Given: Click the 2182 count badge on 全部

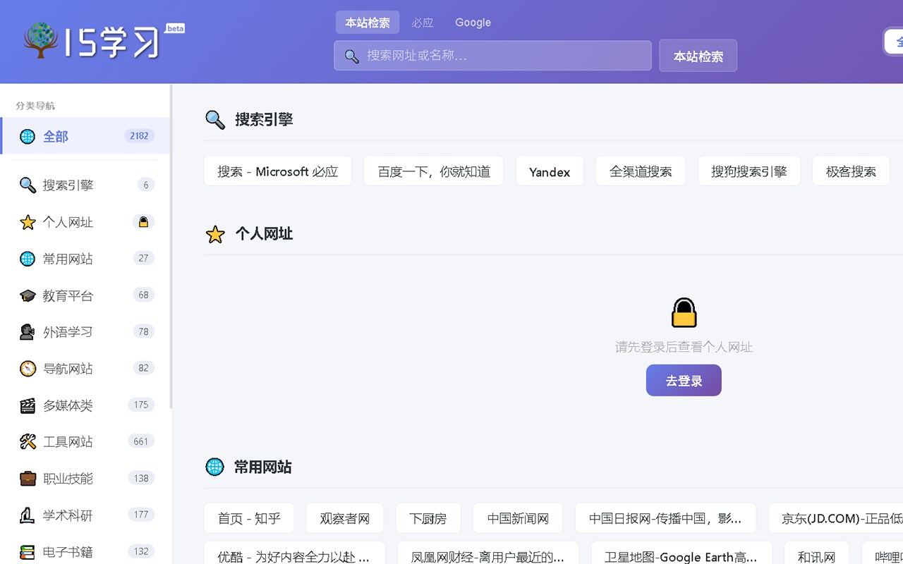Looking at the screenshot, I should coord(139,136).
